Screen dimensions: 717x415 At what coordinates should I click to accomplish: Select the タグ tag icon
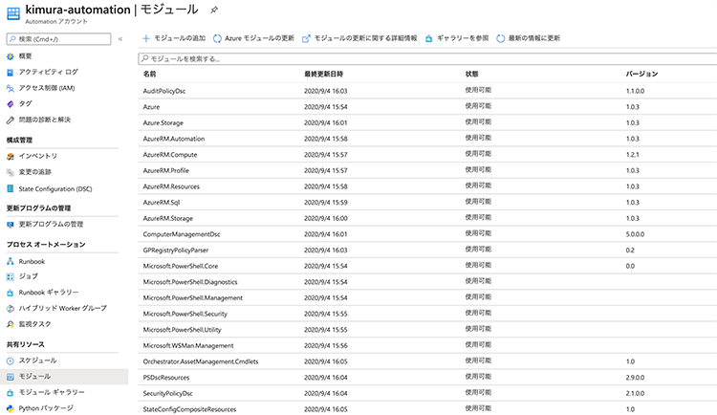coord(11,103)
